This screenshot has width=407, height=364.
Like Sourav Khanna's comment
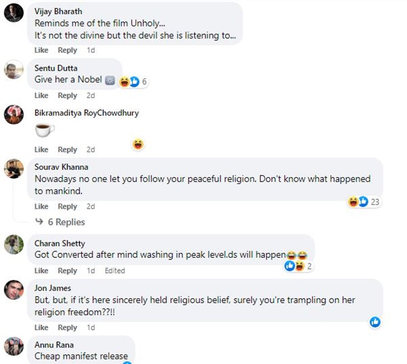41,206
